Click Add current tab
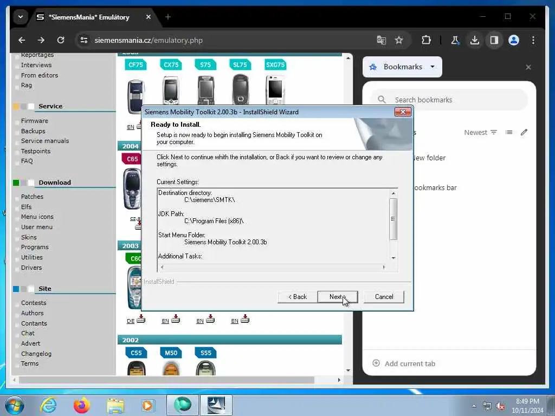The height and width of the screenshot is (416, 555). 404,363
